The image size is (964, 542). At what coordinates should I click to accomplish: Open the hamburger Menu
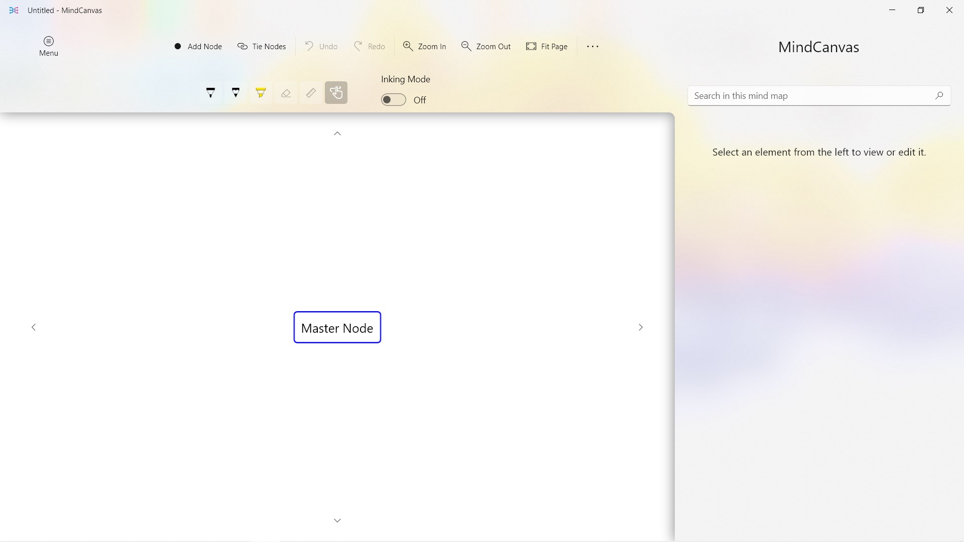tap(49, 46)
